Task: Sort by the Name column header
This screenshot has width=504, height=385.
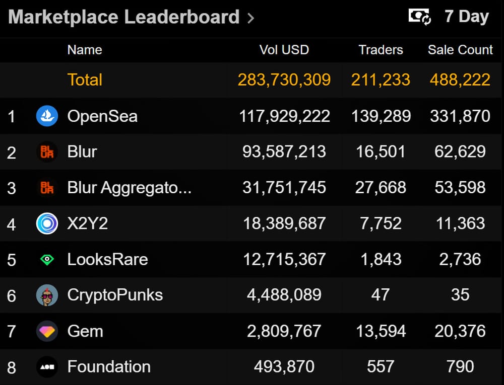Action: click(x=85, y=50)
